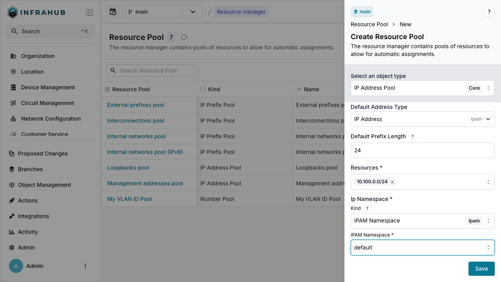Open the Default Prefix Length help tooltip
The image size is (501, 282).
[x=412, y=136]
